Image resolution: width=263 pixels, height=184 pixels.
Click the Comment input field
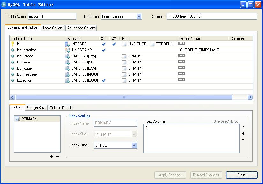[x=212, y=16]
